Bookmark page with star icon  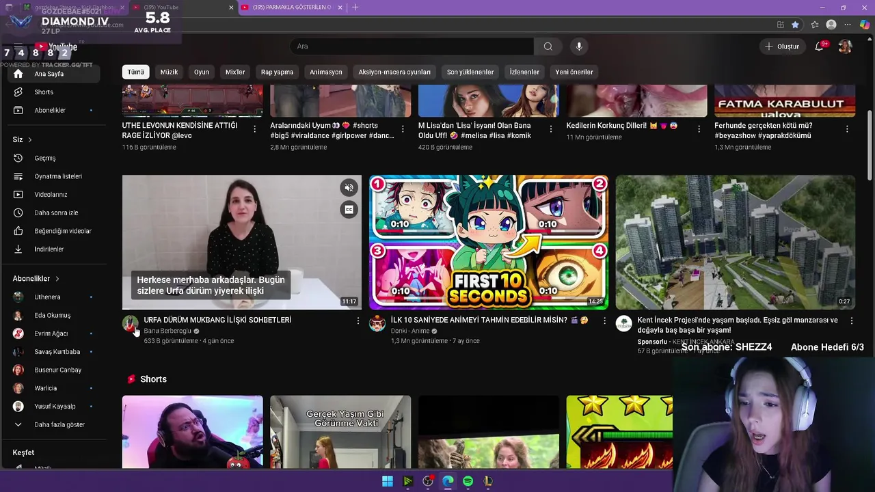coord(795,25)
